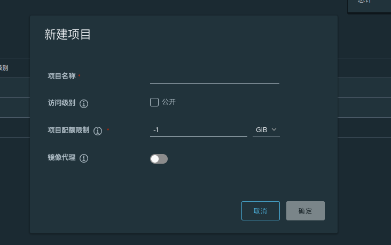
Task: Click the 取消 button
Action: pyautogui.click(x=260, y=211)
